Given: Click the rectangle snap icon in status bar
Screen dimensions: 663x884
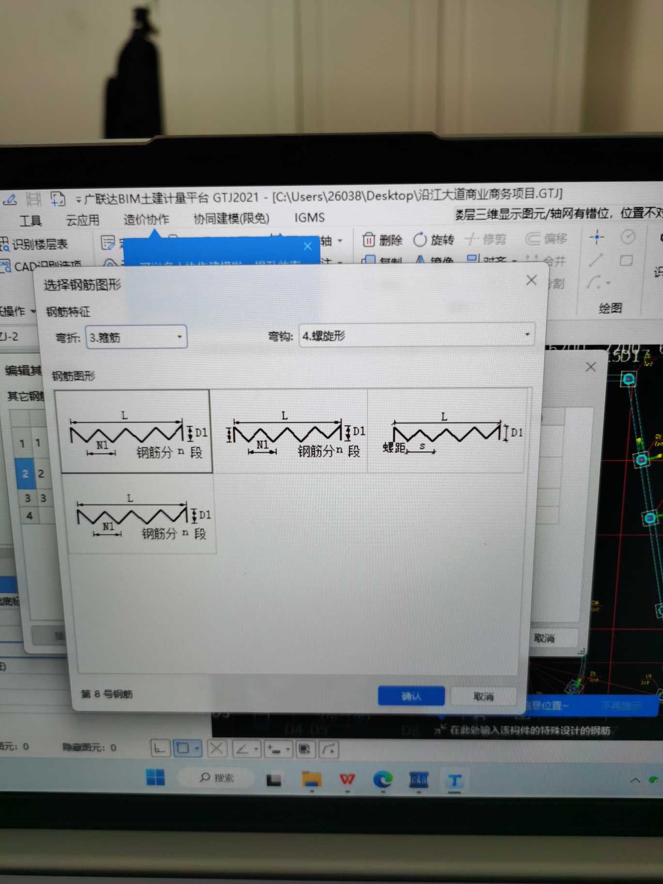Looking at the screenshot, I should (183, 749).
